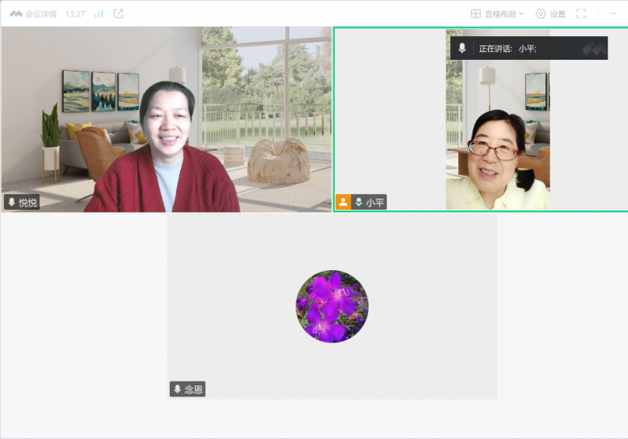Minimize the meeting window

(613, 14)
